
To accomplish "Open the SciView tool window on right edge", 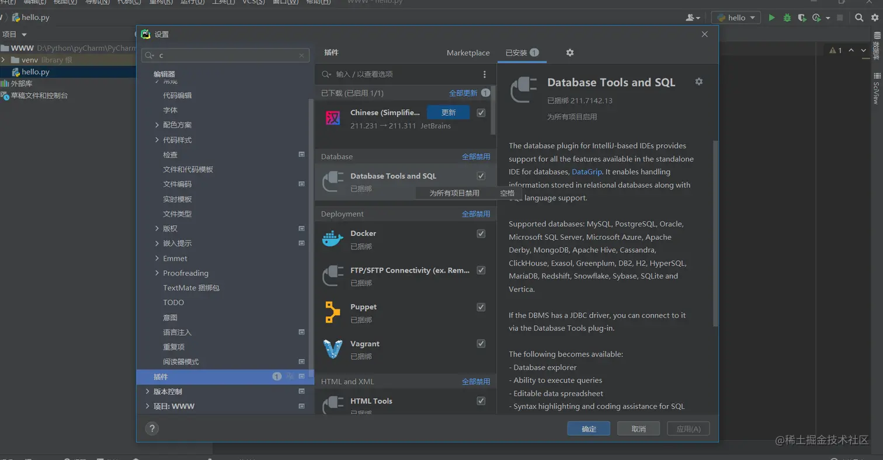I will [876, 89].
